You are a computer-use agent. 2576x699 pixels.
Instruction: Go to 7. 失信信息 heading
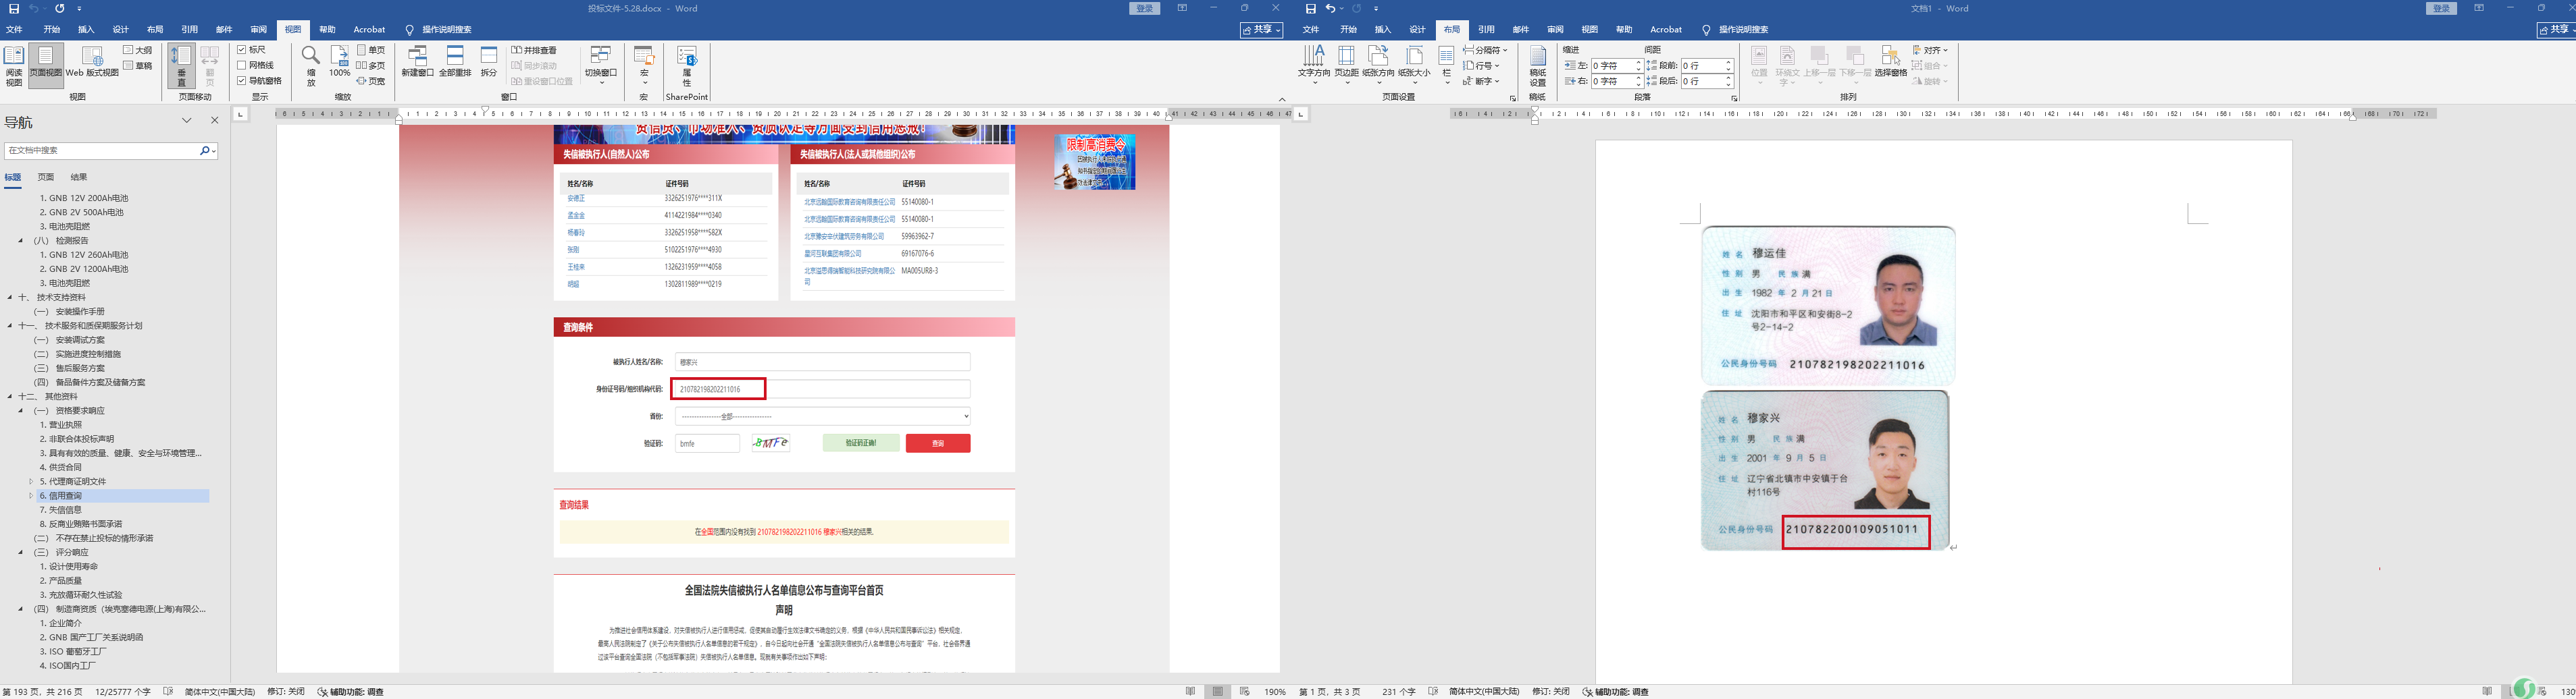tap(61, 510)
